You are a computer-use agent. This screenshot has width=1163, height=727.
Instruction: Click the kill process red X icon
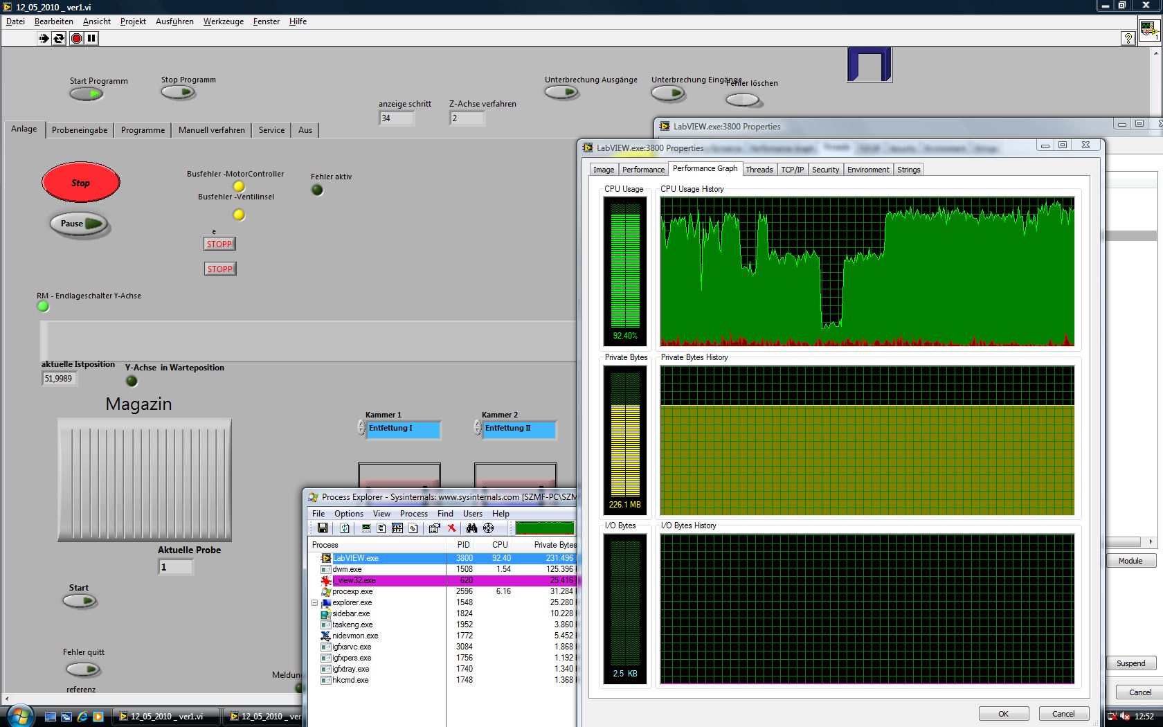tap(451, 528)
